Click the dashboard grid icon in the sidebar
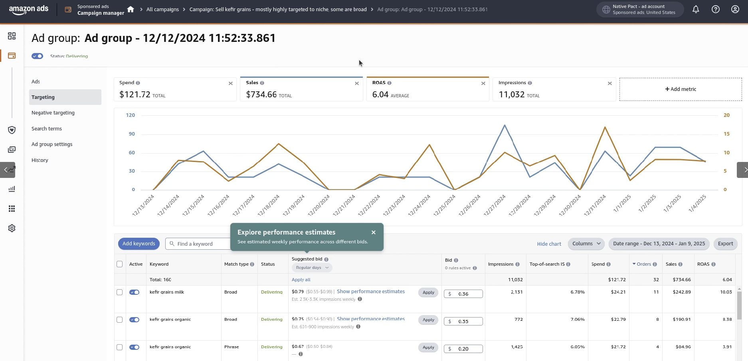748x361 pixels. [x=12, y=36]
